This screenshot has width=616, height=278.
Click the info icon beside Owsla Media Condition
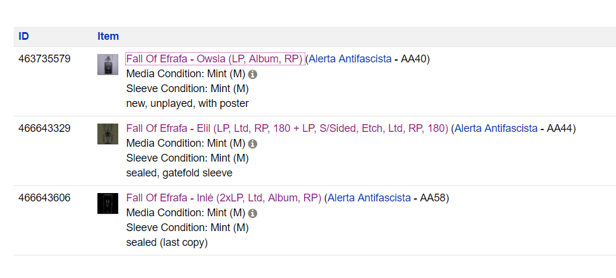[x=253, y=74]
